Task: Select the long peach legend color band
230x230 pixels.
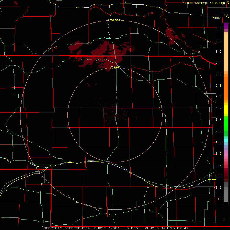Action: [x=226, y=52]
